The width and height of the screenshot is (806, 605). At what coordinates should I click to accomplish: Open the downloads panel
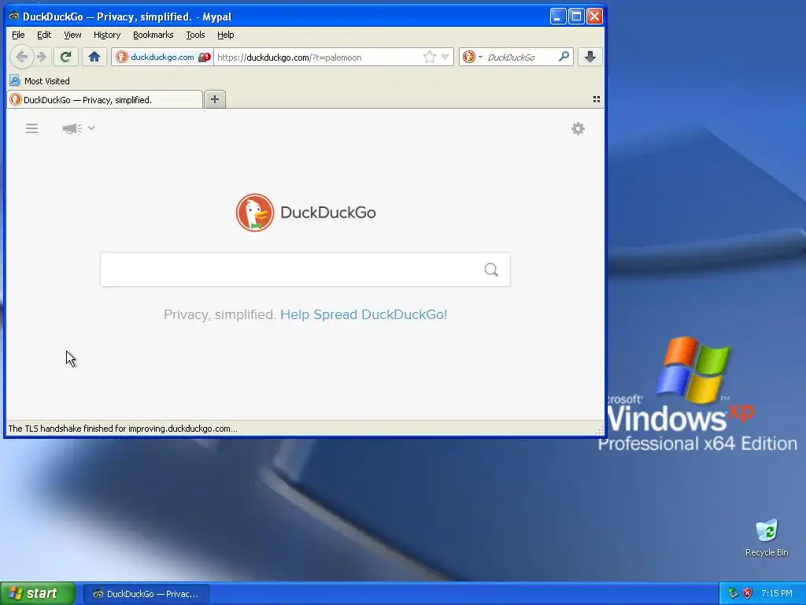[x=590, y=57]
